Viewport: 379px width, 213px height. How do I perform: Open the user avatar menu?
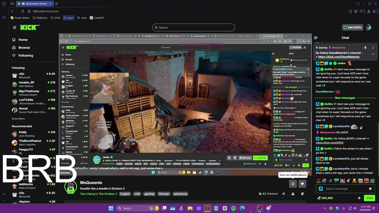[368, 28]
